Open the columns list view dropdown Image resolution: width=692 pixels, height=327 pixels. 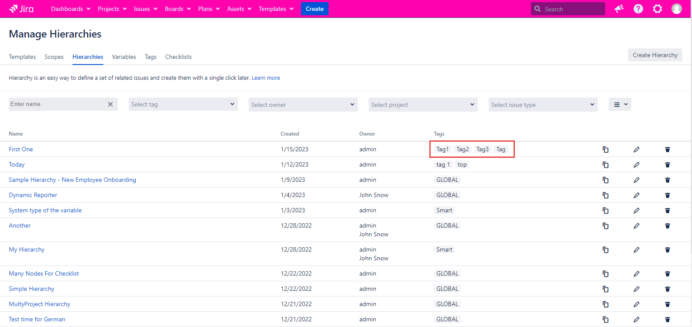click(x=620, y=104)
